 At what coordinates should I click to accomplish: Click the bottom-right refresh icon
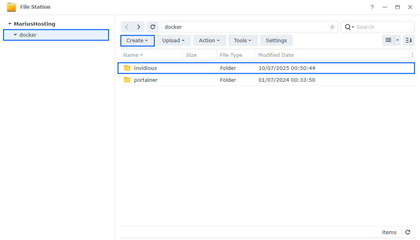[408, 232]
